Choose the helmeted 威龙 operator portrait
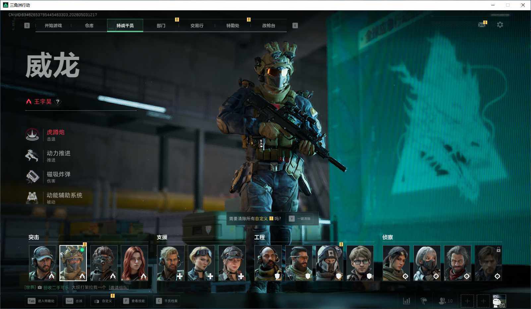Image resolution: width=531 pixels, height=309 pixels. 73,263
